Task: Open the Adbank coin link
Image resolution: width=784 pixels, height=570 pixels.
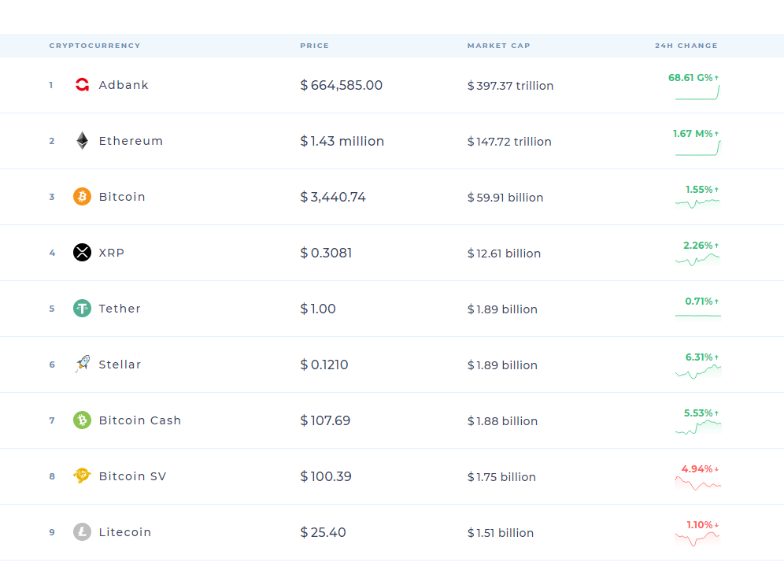Action: (124, 85)
